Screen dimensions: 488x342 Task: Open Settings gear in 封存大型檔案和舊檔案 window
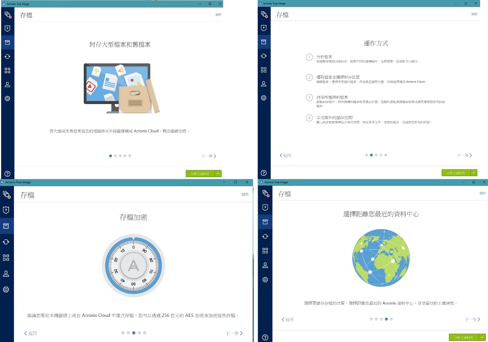click(x=7, y=98)
